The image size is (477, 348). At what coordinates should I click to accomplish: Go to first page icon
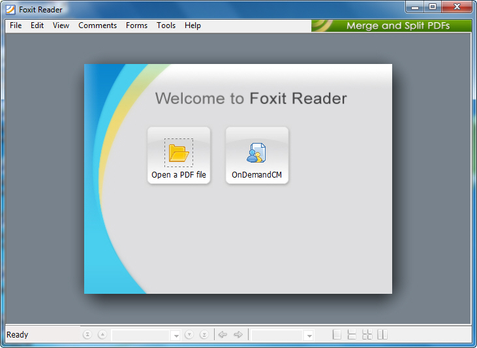(x=87, y=334)
